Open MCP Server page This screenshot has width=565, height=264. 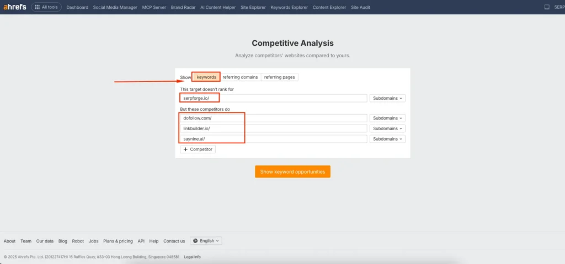tap(154, 7)
